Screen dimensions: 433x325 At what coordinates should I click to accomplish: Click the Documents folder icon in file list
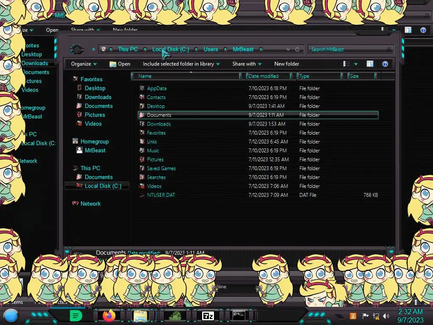coord(142,115)
